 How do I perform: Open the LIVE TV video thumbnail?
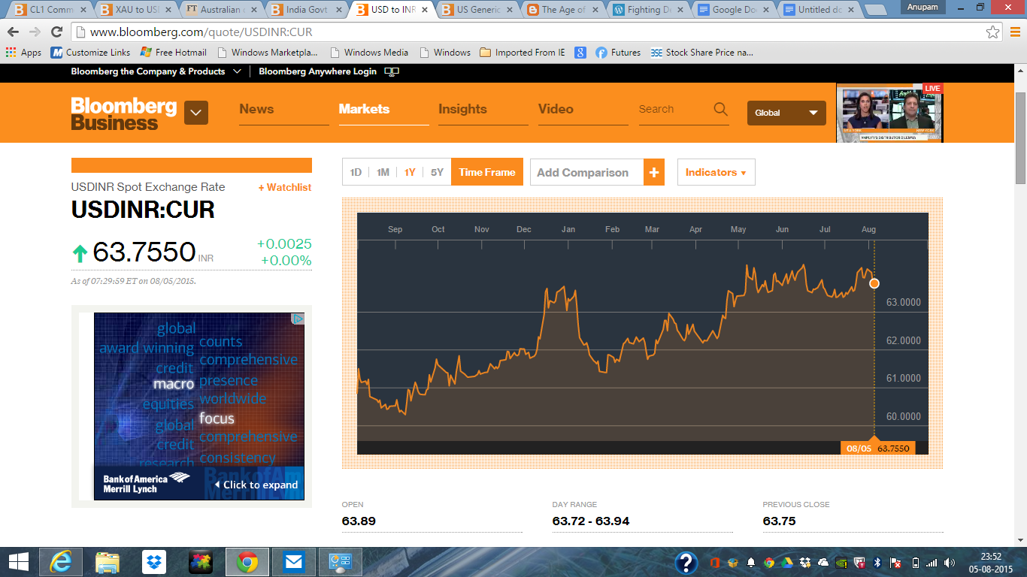[x=889, y=113]
